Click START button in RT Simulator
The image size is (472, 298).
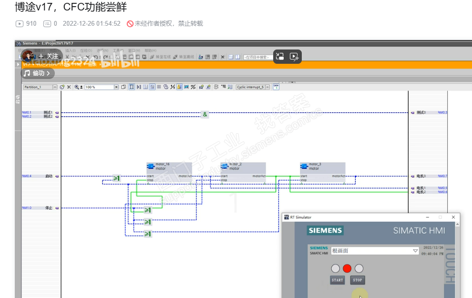point(337,280)
